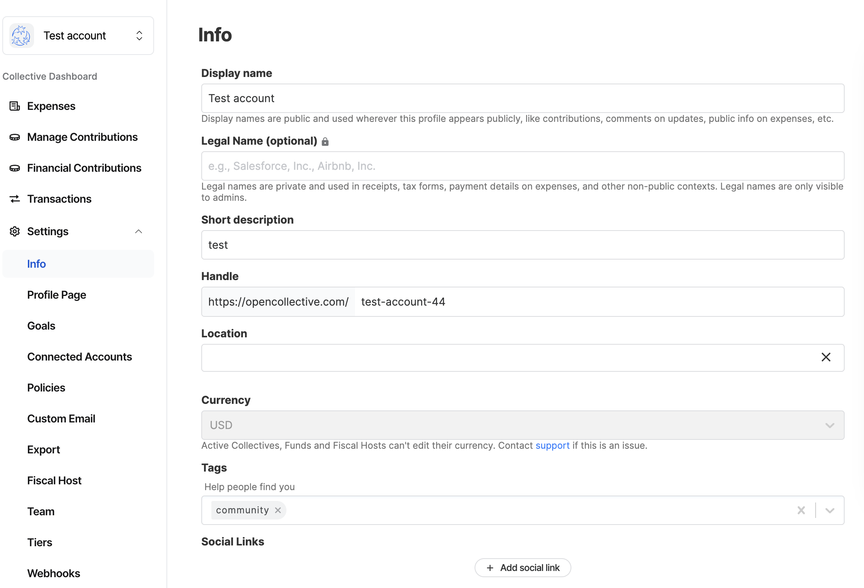The width and height of the screenshot is (864, 588).
Task: Click the Settings gear icon
Action: point(15,231)
